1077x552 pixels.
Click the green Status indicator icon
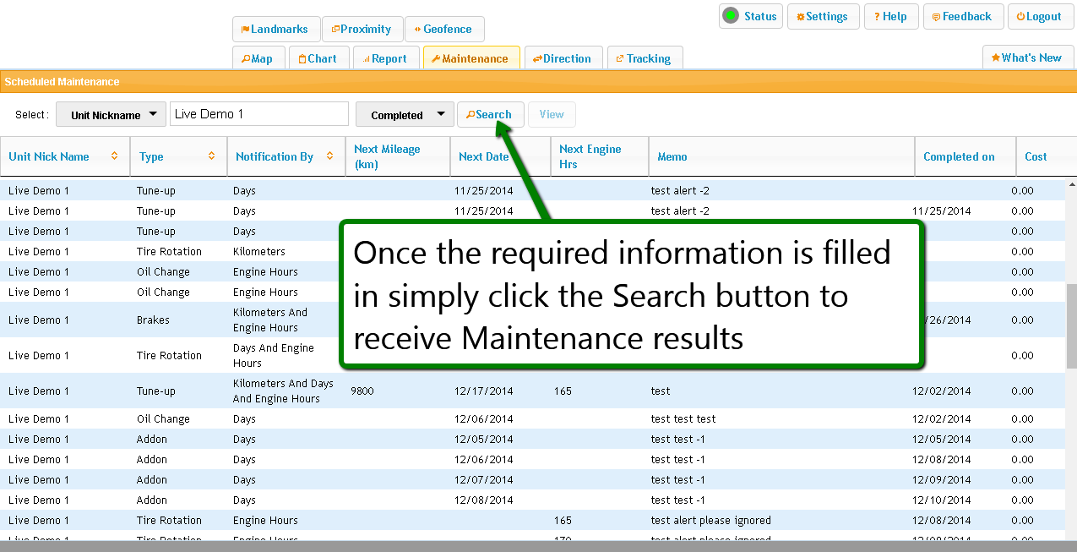coord(731,16)
